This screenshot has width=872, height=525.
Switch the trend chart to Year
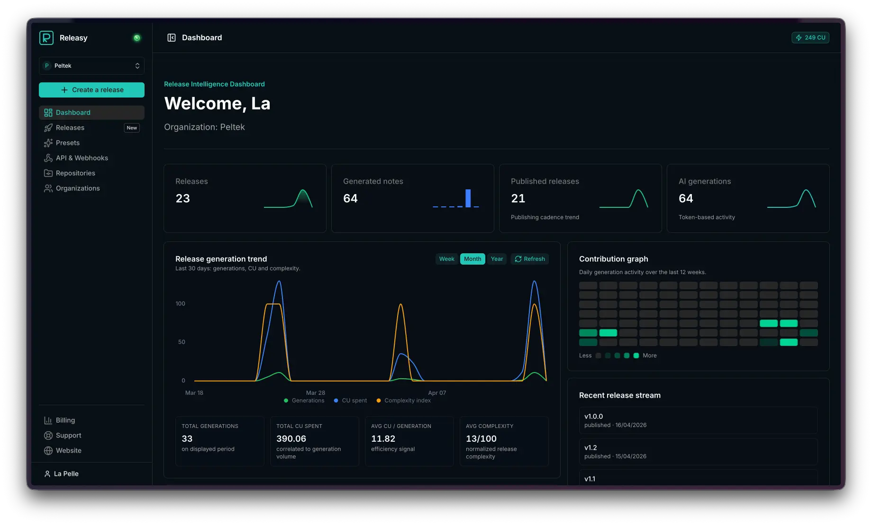[497, 259]
